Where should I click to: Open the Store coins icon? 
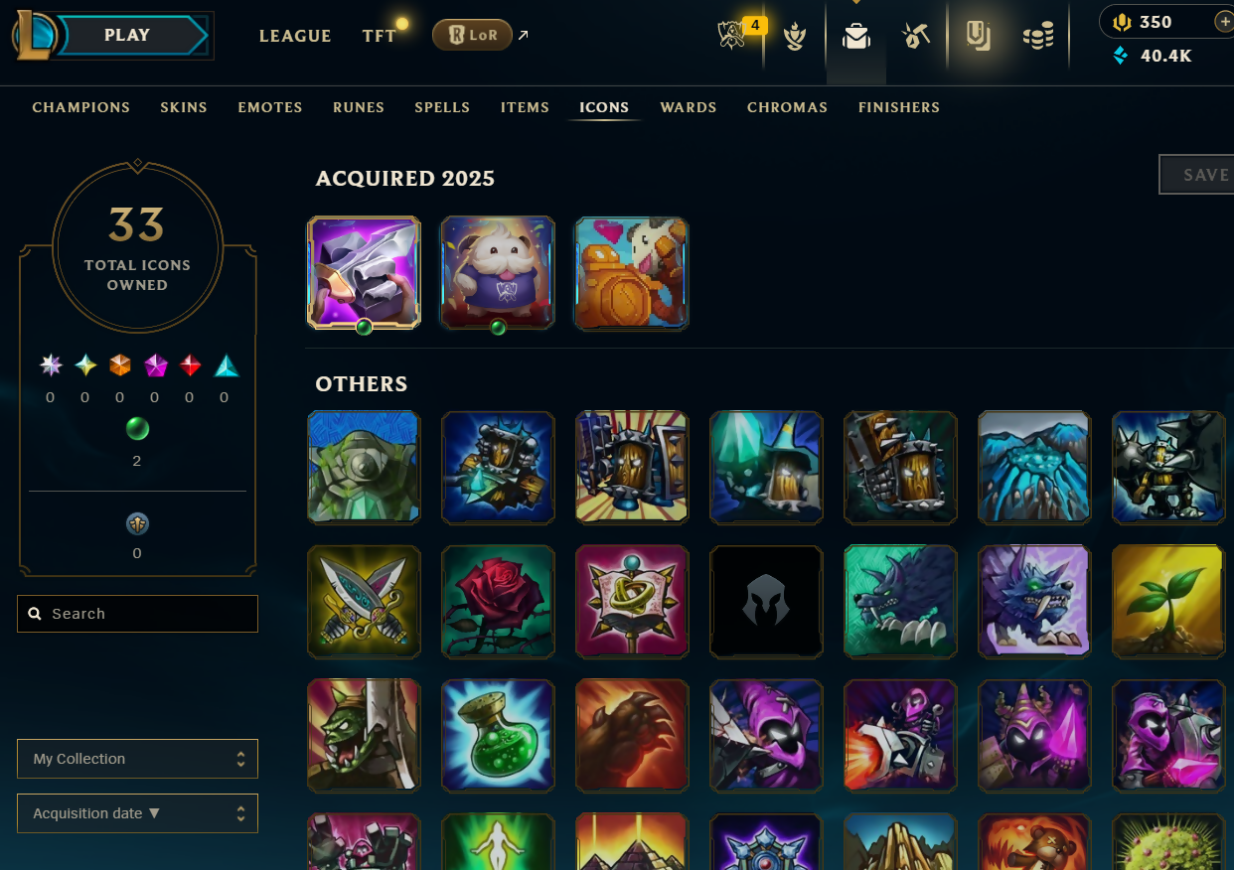point(1037,38)
